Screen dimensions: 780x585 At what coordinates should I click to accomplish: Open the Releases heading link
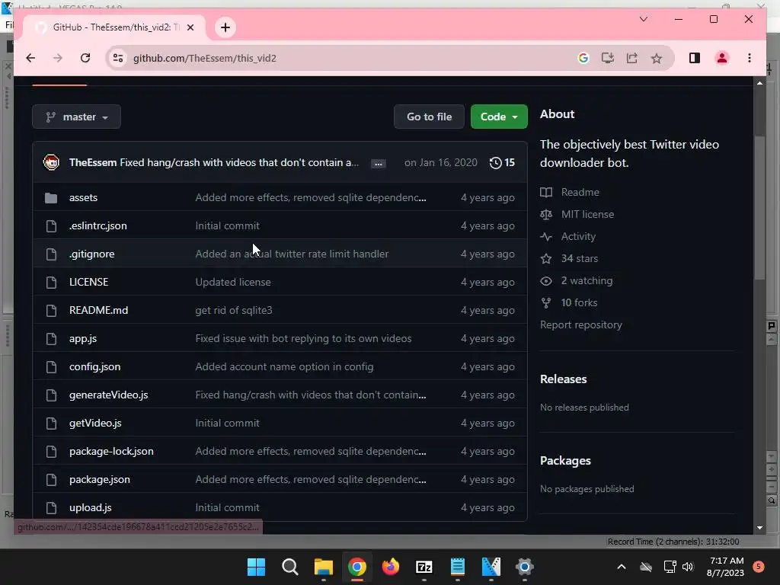click(563, 379)
